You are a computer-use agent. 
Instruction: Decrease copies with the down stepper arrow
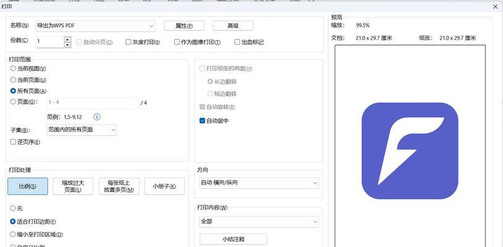[67, 45]
